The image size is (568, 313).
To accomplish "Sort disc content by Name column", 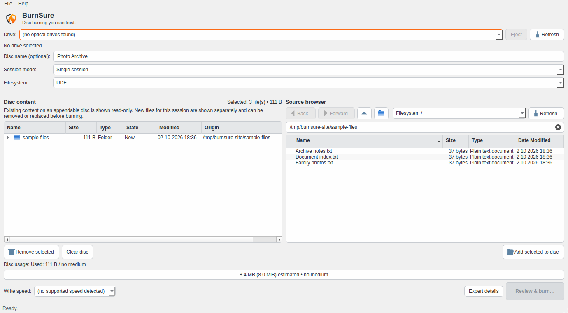I will pos(35,128).
